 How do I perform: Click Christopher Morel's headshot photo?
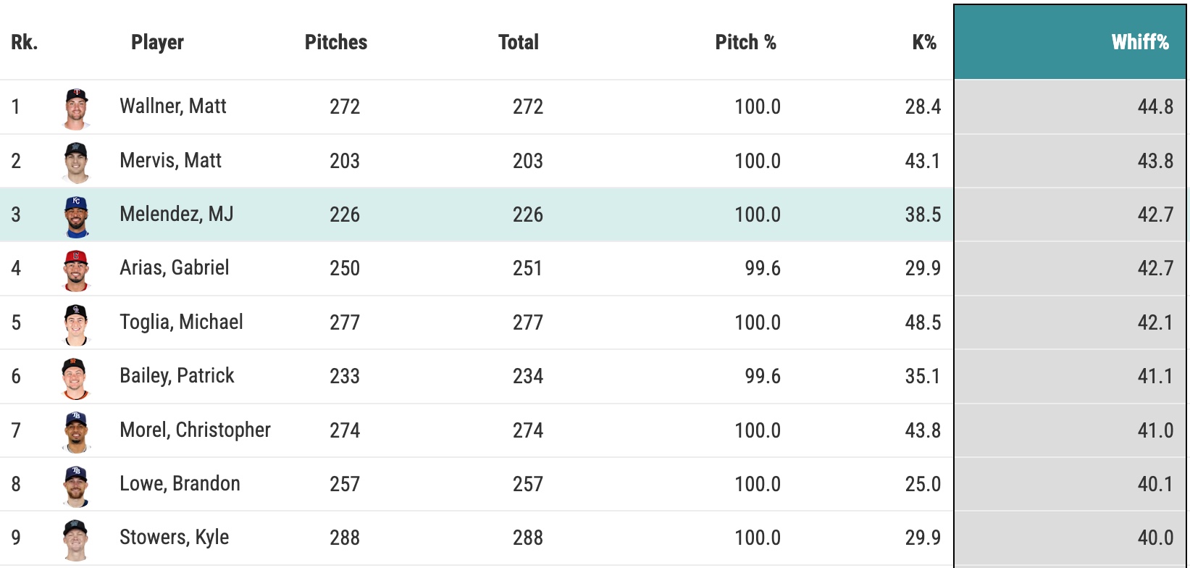click(76, 431)
